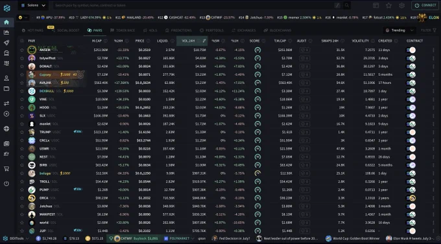This screenshot has height=244, width=441.
Task: Open the layout panel icon in header
Action: [x=375, y=5]
